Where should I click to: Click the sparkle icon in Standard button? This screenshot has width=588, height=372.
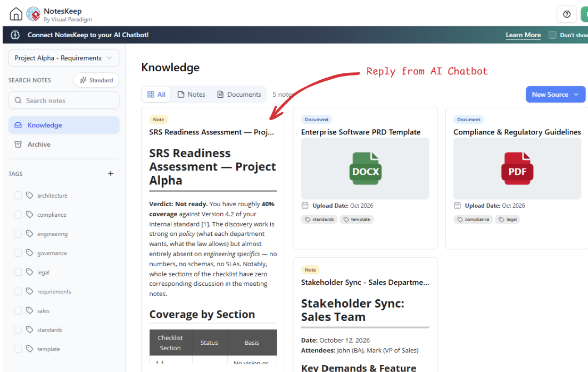click(83, 80)
